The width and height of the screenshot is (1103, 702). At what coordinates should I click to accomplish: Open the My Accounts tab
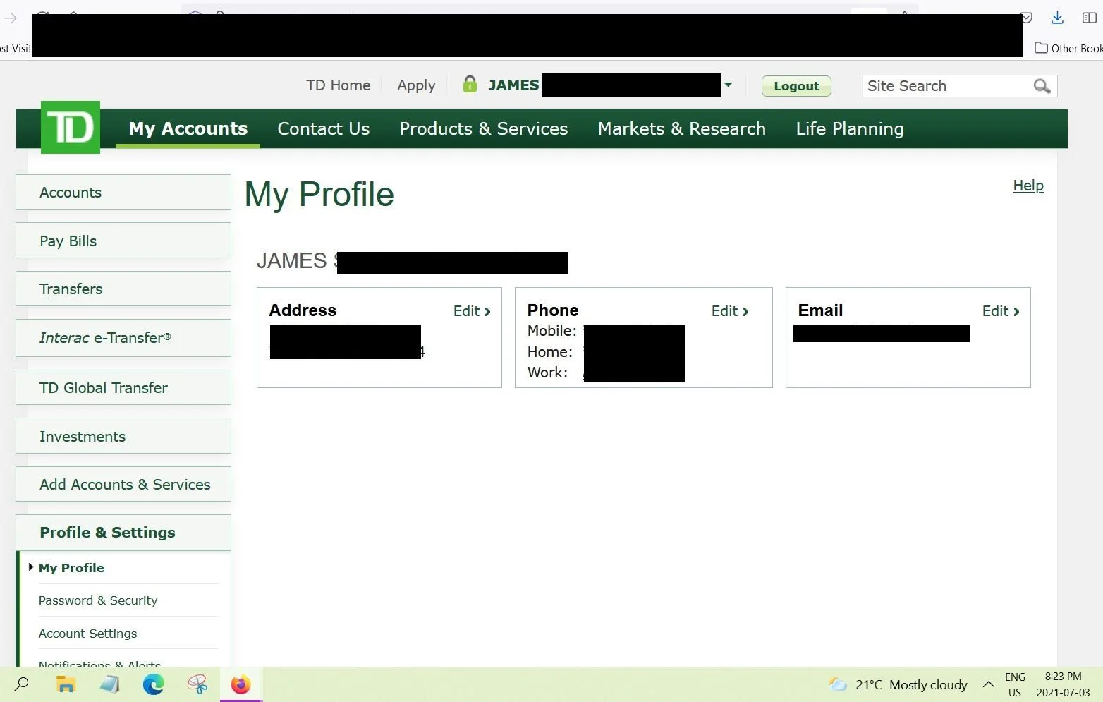[x=188, y=128]
